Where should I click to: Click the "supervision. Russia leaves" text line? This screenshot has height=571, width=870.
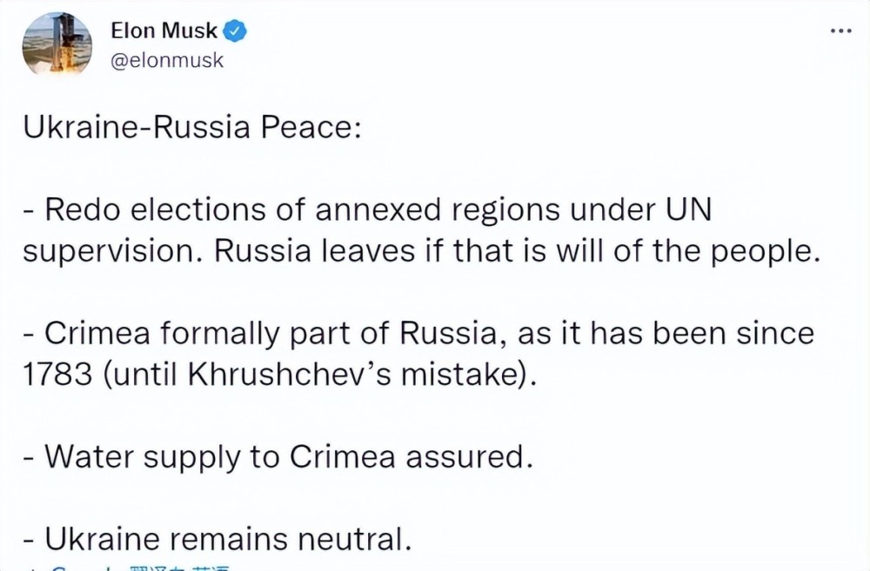pyautogui.click(x=421, y=252)
